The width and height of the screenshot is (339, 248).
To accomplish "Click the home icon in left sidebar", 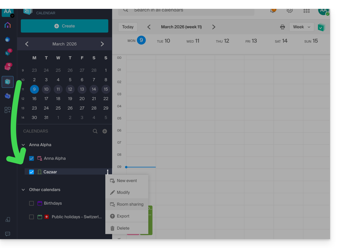I will (x=8, y=25).
